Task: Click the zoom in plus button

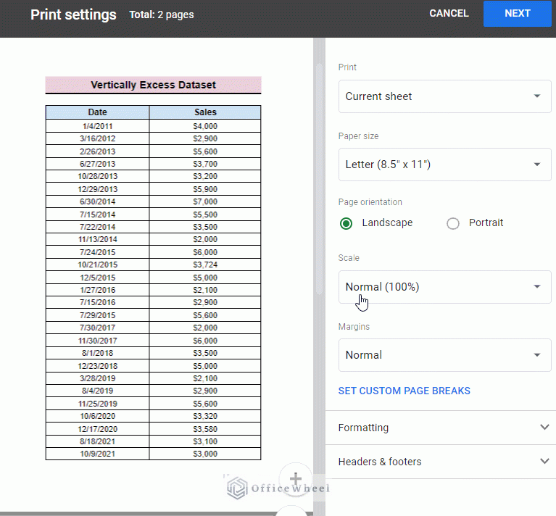Action: coord(295,479)
